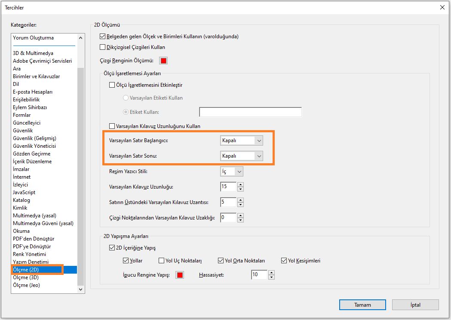Select Gözden Geçirme category

32,154
